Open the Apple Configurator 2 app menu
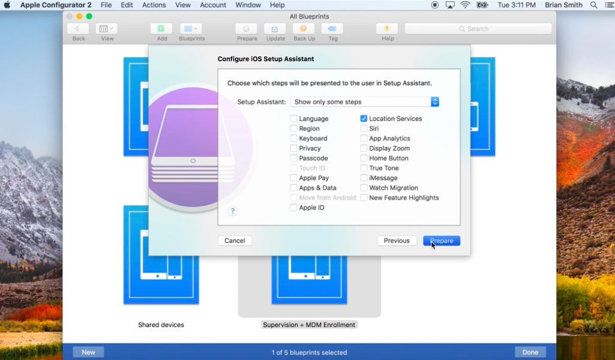Screen dimensions: 615x360 56,5
